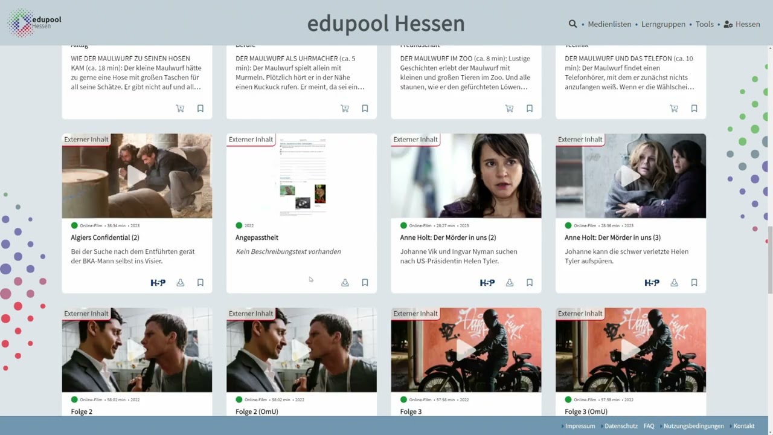Open Nutzungsbedingungen footer link
Viewport: 773px width, 435px height.
point(694,426)
